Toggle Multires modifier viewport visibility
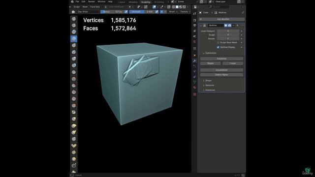The height and width of the screenshot is (177, 315). click(226, 26)
